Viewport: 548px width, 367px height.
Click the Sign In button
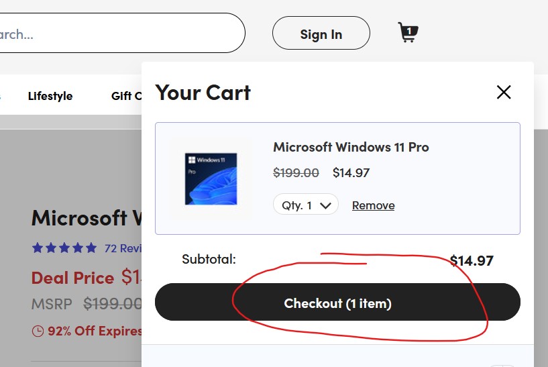coord(321,34)
